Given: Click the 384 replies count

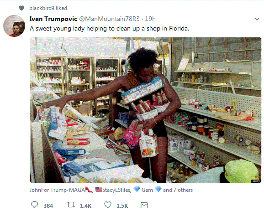Looking at the screenshot, I should coord(48,206).
